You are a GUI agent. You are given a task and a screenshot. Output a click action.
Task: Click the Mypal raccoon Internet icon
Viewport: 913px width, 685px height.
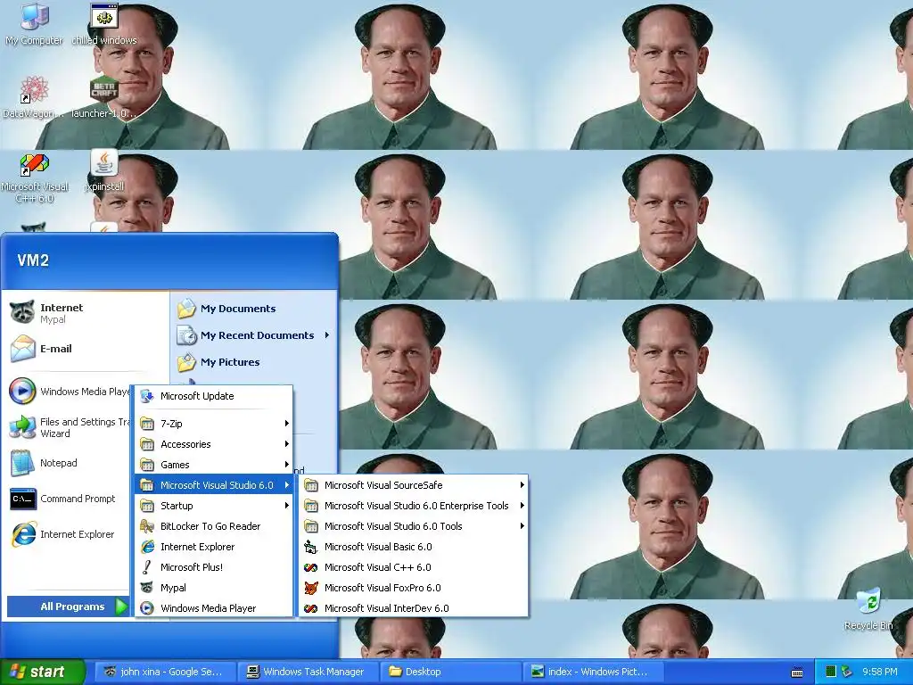point(22,313)
